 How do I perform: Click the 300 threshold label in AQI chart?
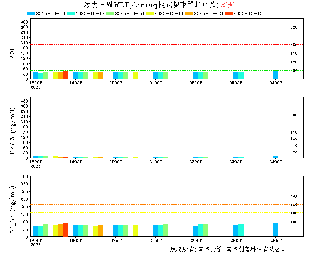click(294, 27)
